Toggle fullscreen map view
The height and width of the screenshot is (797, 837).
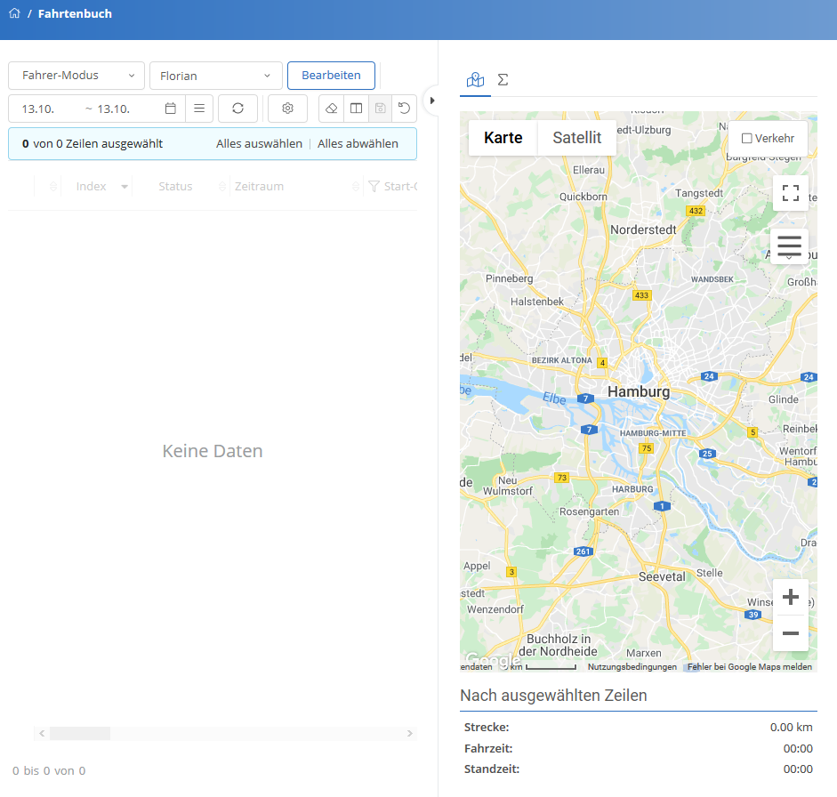coord(789,193)
